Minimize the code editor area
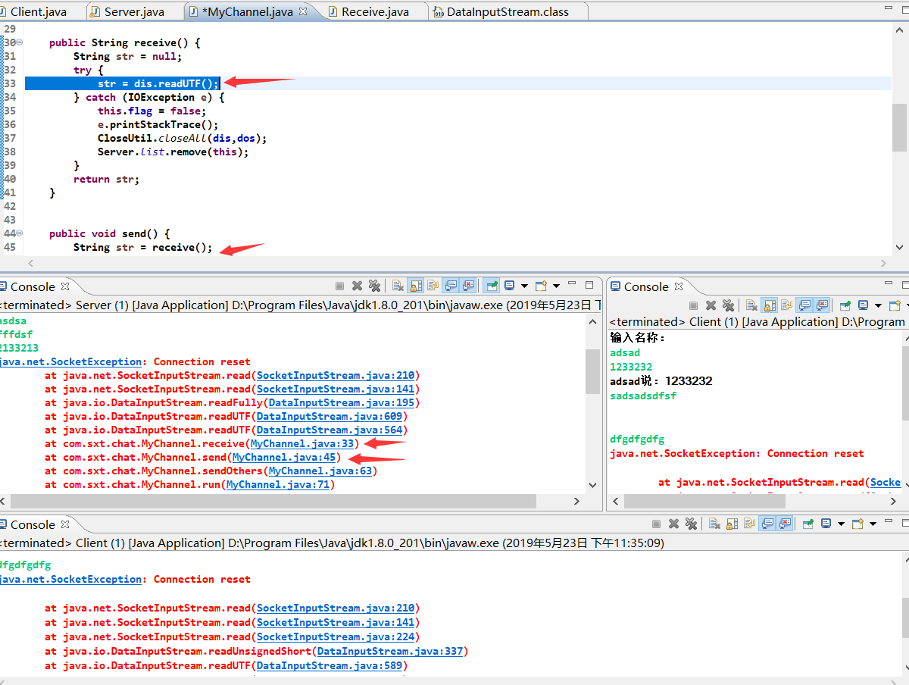 coord(888,8)
